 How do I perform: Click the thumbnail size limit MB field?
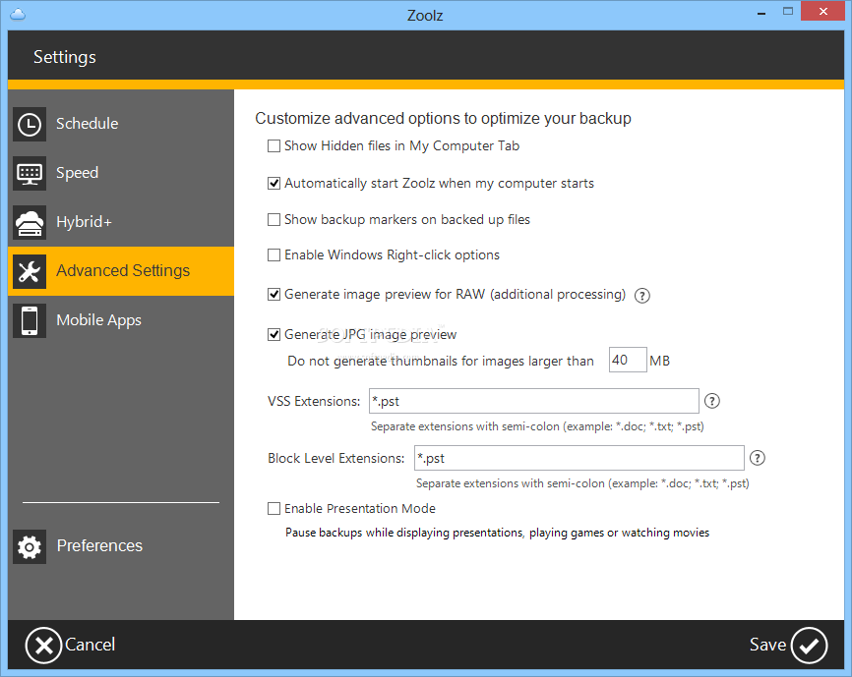coord(628,360)
